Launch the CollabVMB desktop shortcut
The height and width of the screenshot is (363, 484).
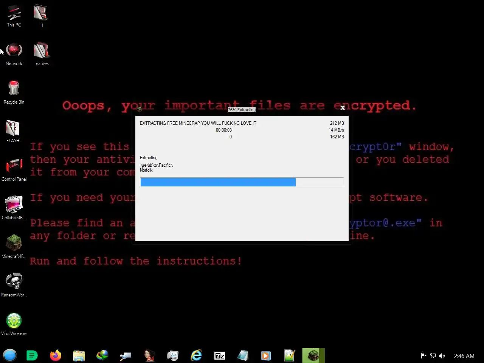[x=14, y=208]
